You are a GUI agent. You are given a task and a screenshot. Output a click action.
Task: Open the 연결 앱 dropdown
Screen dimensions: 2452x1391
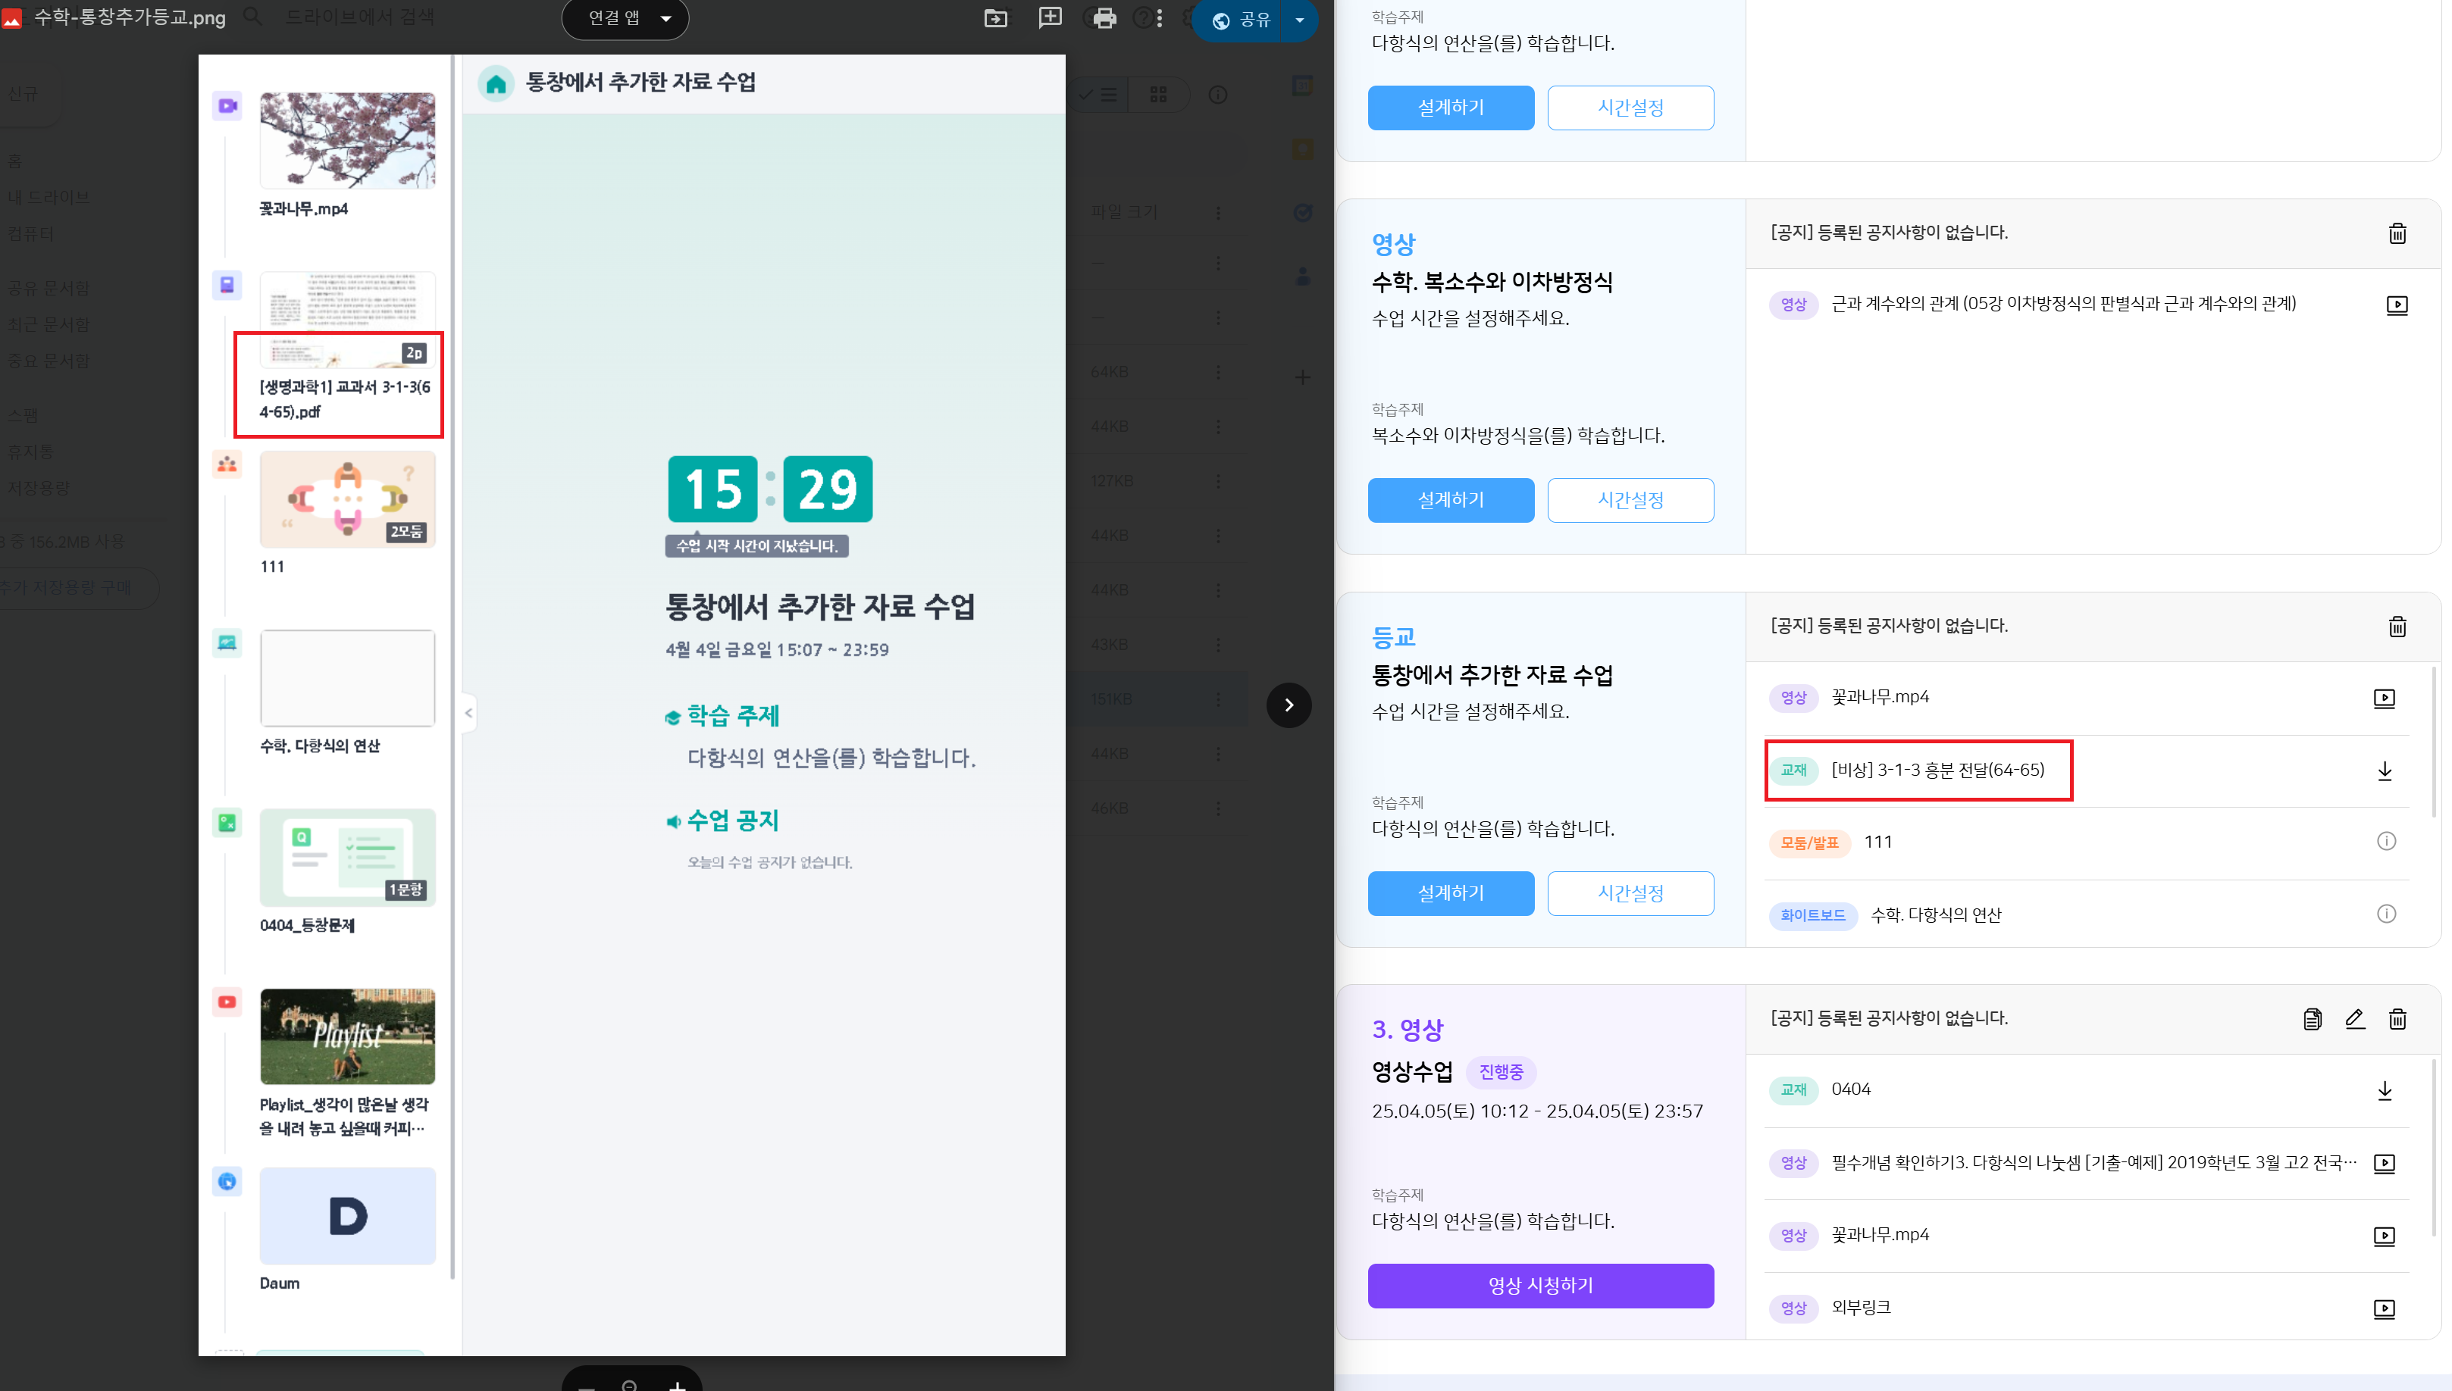(x=625, y=18)
